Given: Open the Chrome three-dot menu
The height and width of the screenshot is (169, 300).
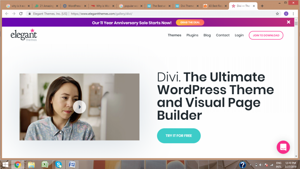Looking at the screenshot, I should [293, 13].
